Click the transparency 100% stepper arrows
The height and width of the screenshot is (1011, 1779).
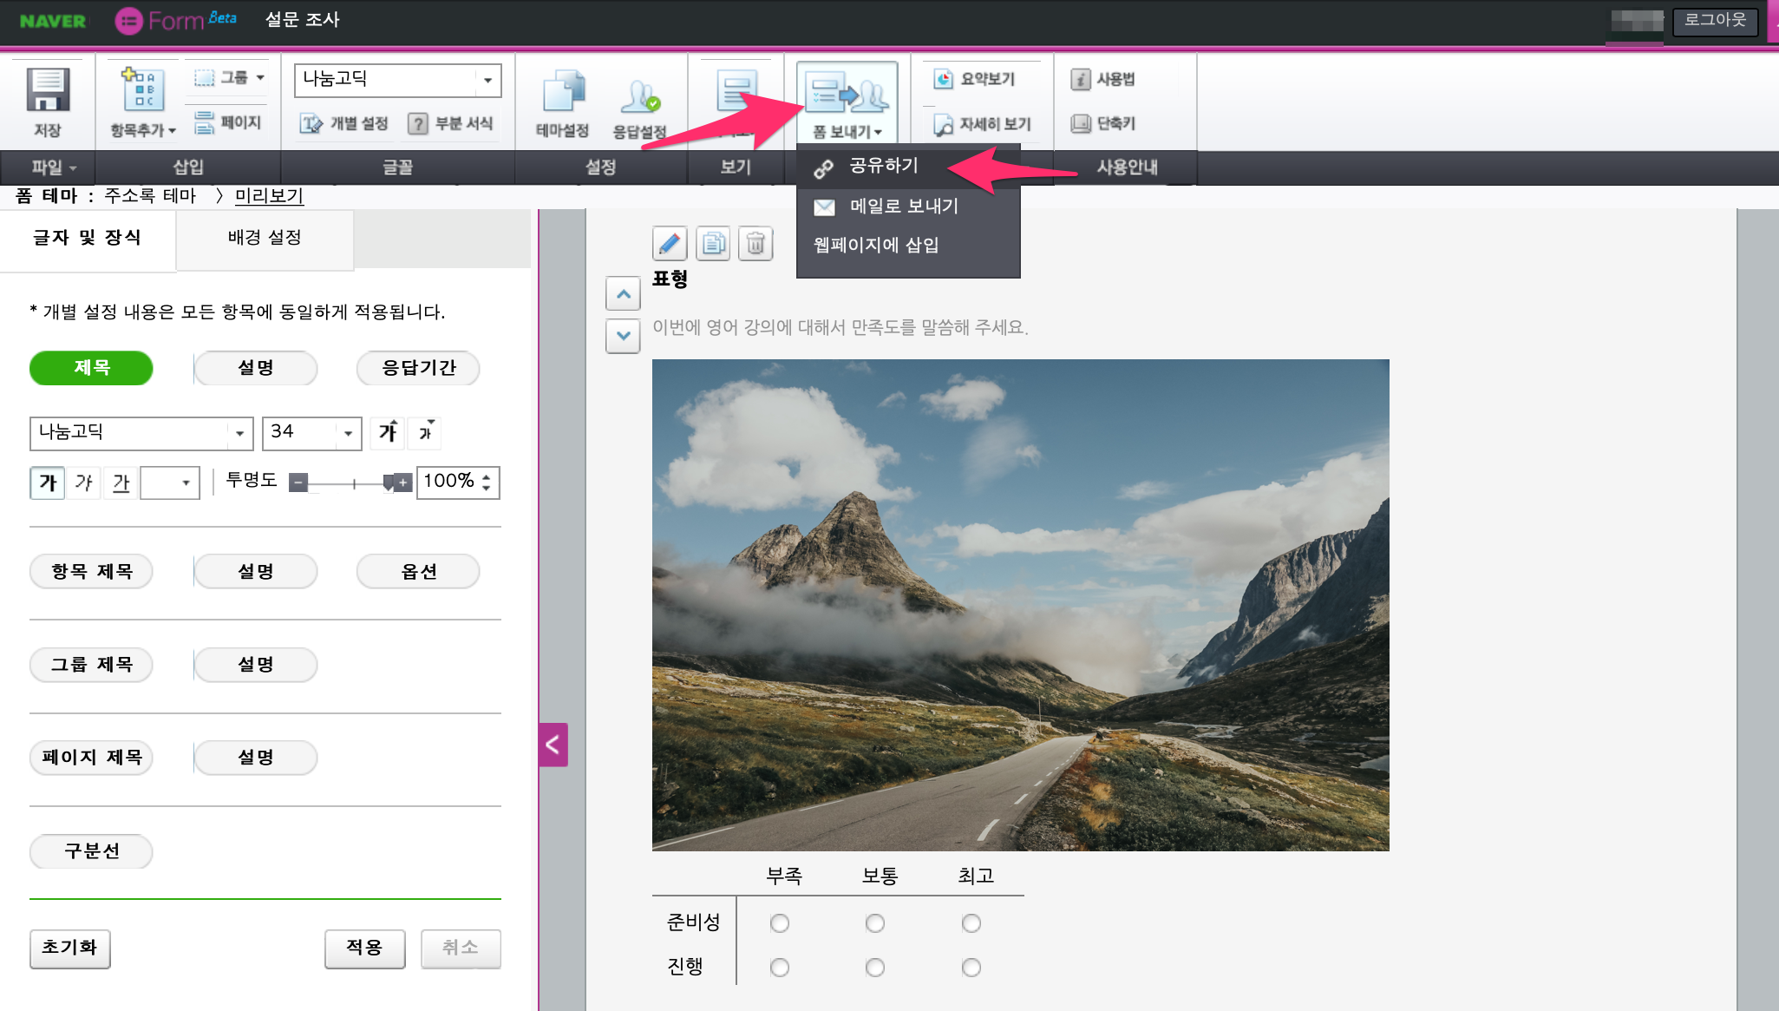pos(487,483)
